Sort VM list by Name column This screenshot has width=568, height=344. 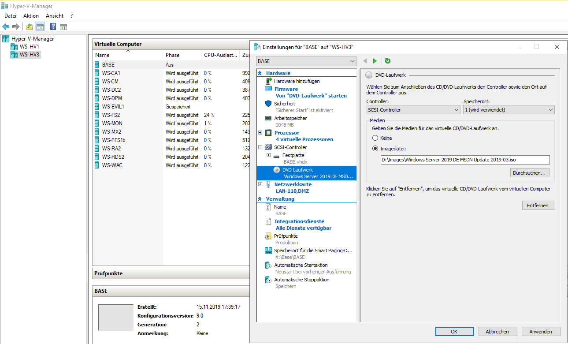click(x=128, y=55)
